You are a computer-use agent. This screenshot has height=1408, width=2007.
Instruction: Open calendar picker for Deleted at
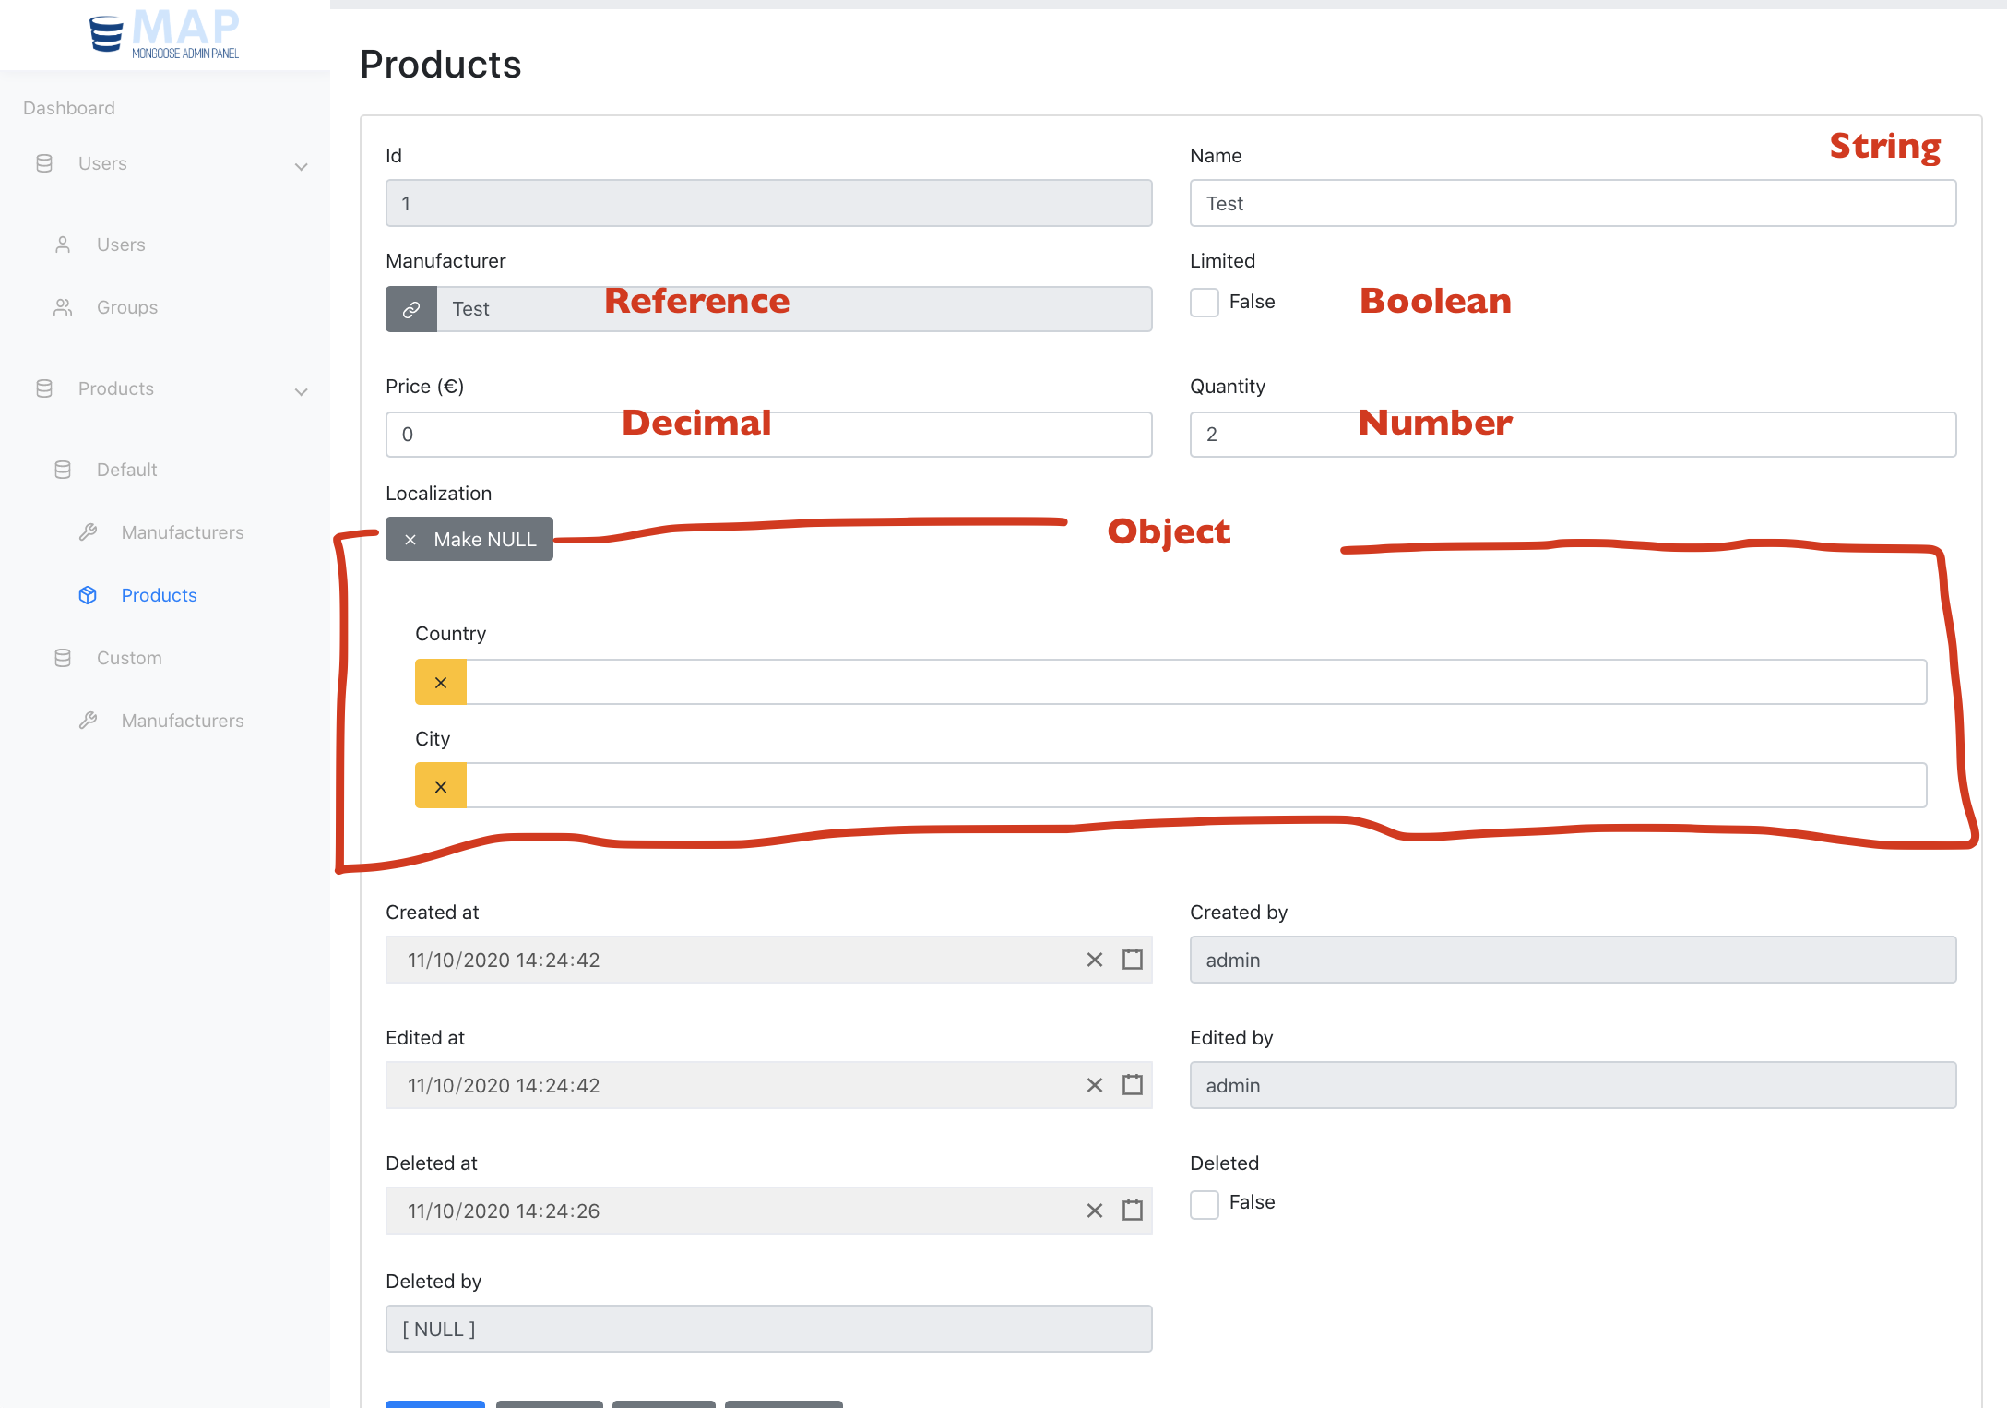[x=1132, y=1211]
